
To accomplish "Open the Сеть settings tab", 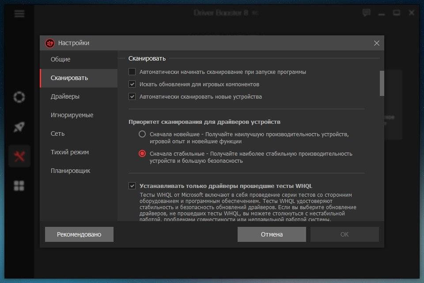I will 79,134.
